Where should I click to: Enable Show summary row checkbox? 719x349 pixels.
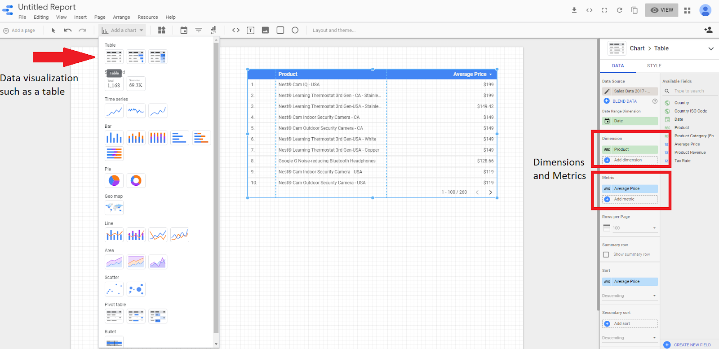(606, 255)
